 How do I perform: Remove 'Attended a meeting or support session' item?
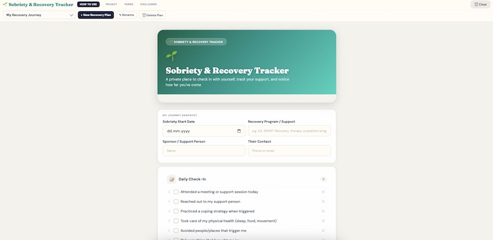pos(323,192)
